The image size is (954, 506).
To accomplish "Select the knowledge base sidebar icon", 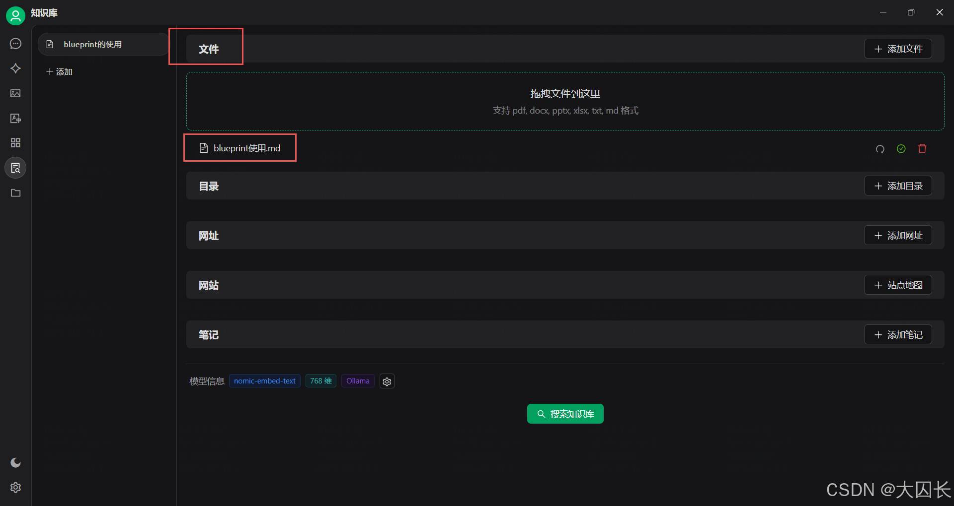I will (15, 168).
